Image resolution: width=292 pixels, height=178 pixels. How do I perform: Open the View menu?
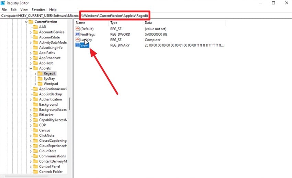24,10
